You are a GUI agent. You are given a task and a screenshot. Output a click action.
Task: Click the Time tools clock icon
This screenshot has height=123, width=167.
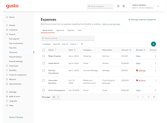(7, 66)
